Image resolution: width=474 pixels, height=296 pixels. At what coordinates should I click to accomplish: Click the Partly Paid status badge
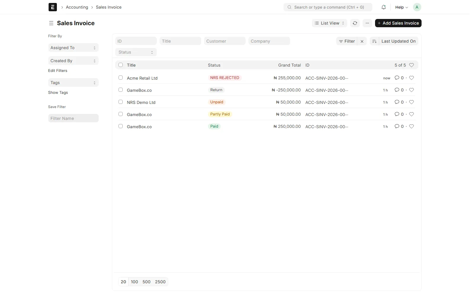pos(220,114)
